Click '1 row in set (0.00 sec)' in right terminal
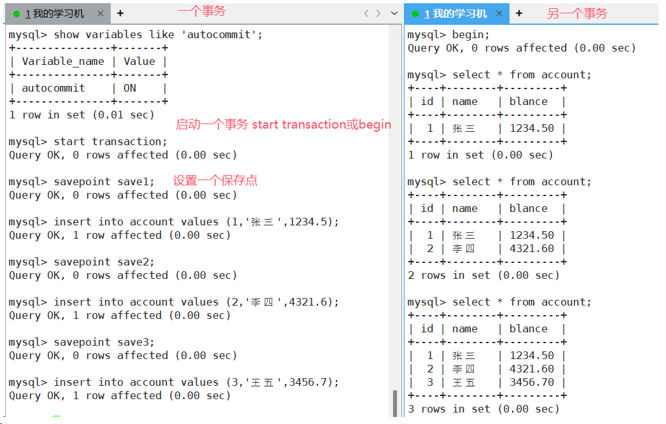The image size is (666, 424). pos(480,155)
